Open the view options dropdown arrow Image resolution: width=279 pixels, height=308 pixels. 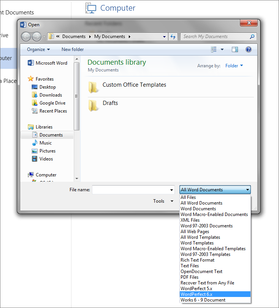tap(222, 49)
